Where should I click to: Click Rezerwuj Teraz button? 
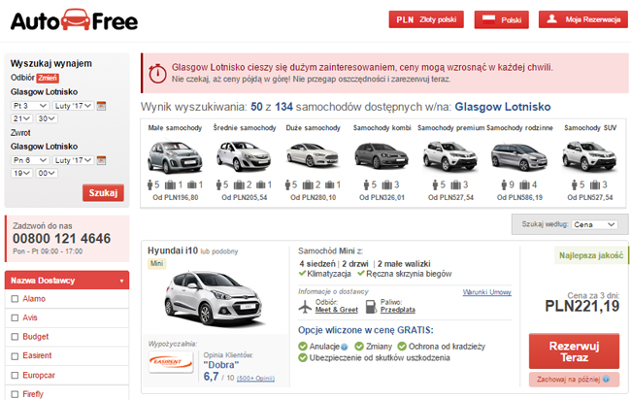574,351
